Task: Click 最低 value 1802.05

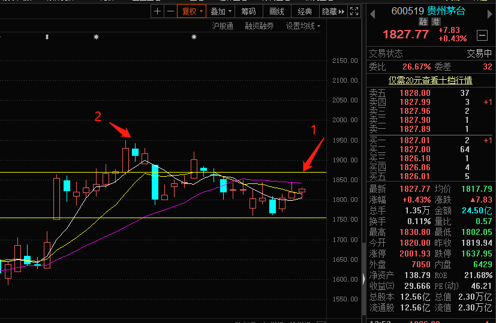Action: (x=477, y=232)
